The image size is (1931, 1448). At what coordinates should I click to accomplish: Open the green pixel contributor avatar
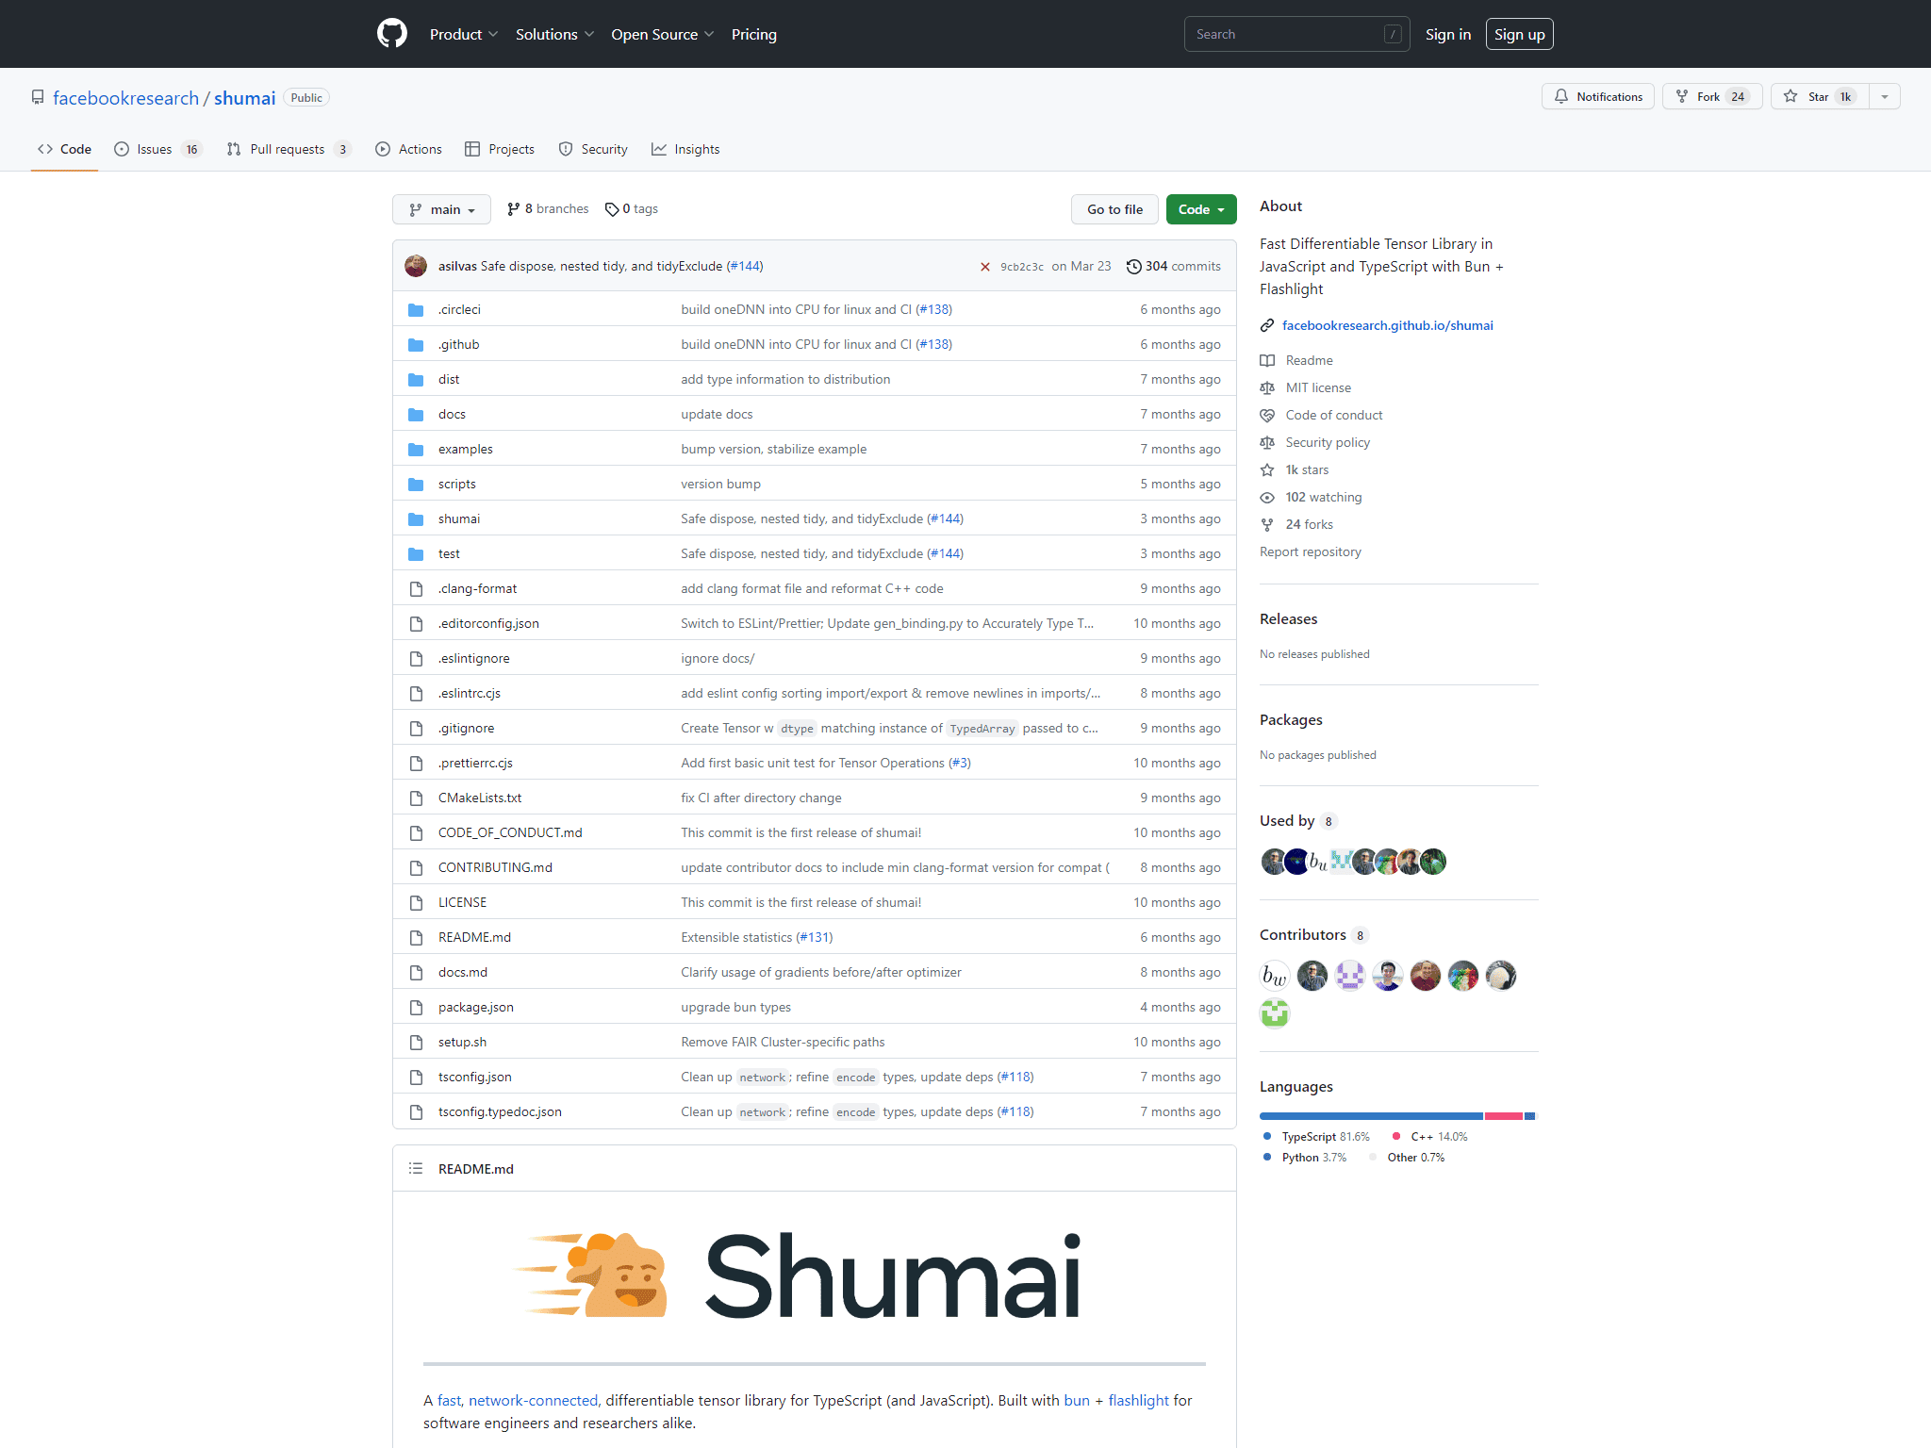click(1275, 1012)
